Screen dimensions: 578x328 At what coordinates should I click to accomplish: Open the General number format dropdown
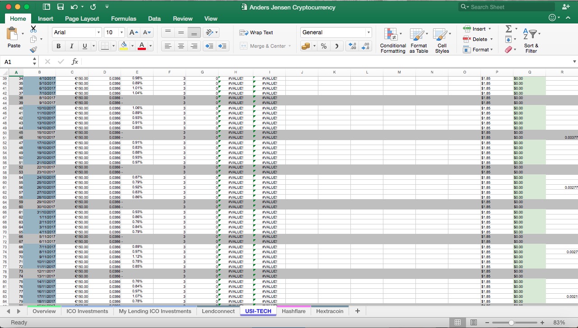coord(368,32)
